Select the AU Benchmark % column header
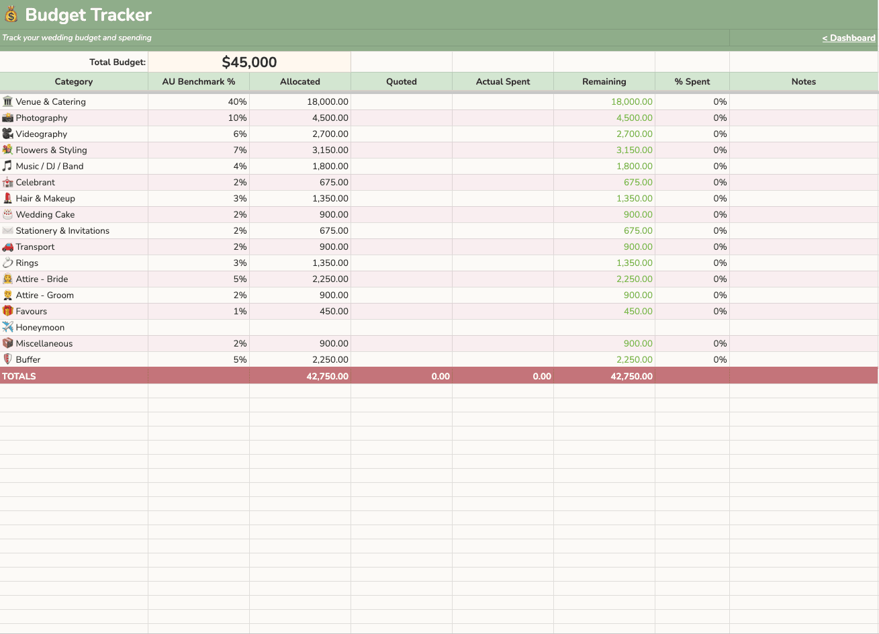The image size is (879, 634). (198, 82)
